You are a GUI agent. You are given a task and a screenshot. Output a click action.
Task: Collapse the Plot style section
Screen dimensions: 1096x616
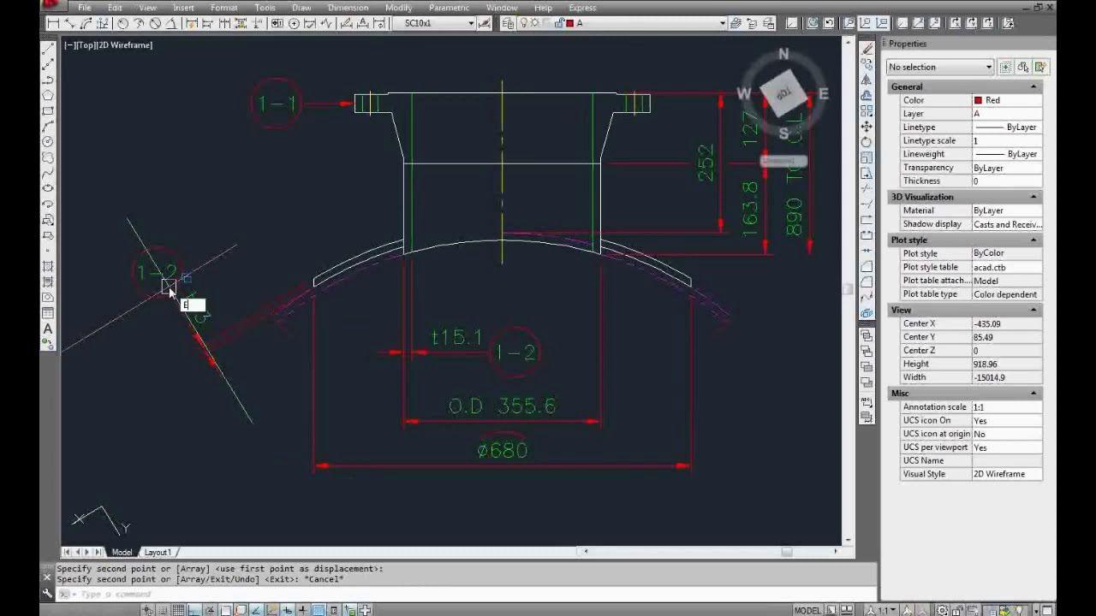click(1033, 240)
